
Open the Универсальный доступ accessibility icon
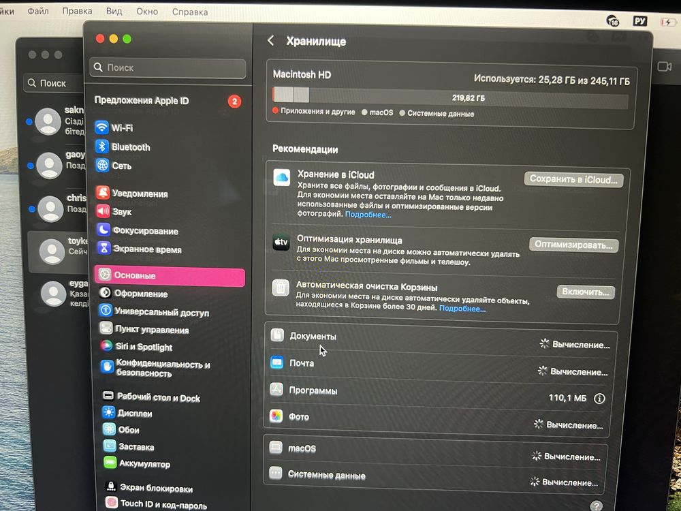click(x=106, y=310)
